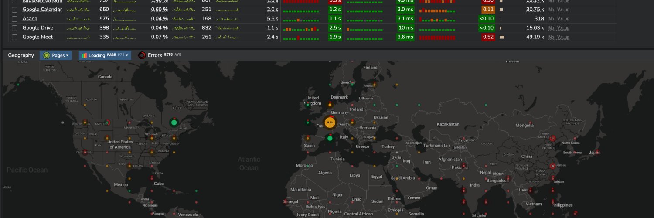Screen dimensions: 654x218
Task: Tick the Google Meet row checkbox
Action: 14,37
